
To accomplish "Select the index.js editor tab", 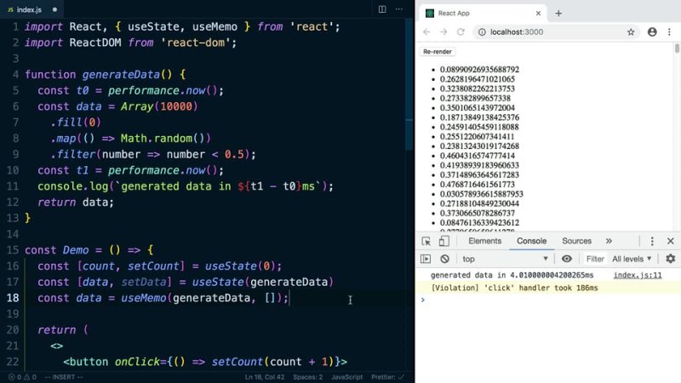I will (30, 9).
